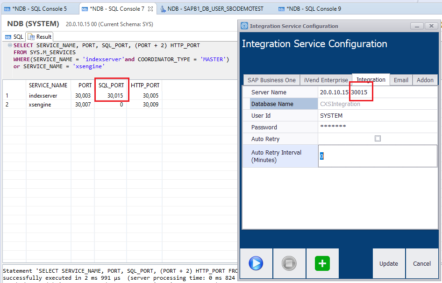
Task: Open the Addon tab
Action: [425, 80]
